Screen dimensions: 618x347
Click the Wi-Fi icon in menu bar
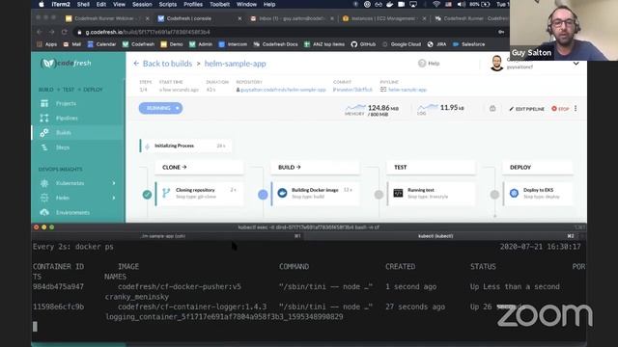[435, 4]
